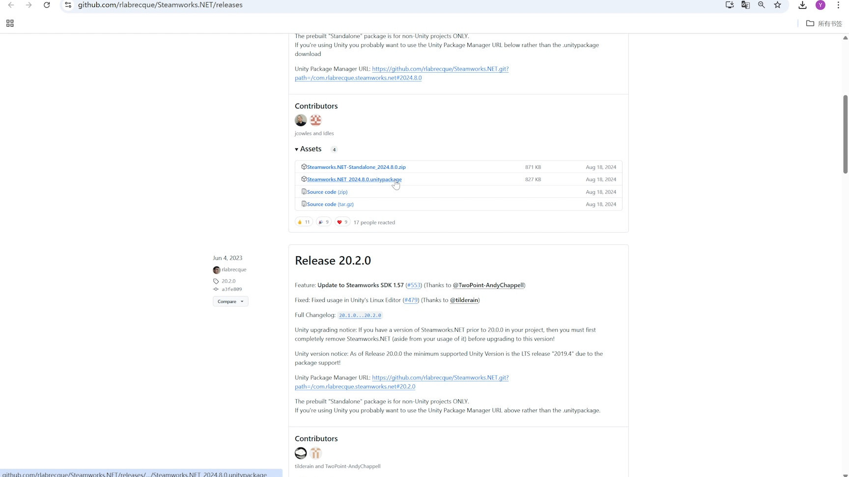Viewport: 849px width, 477px height.
Task: Click the 827 KB file size
Action: click(x=533, y=180)
